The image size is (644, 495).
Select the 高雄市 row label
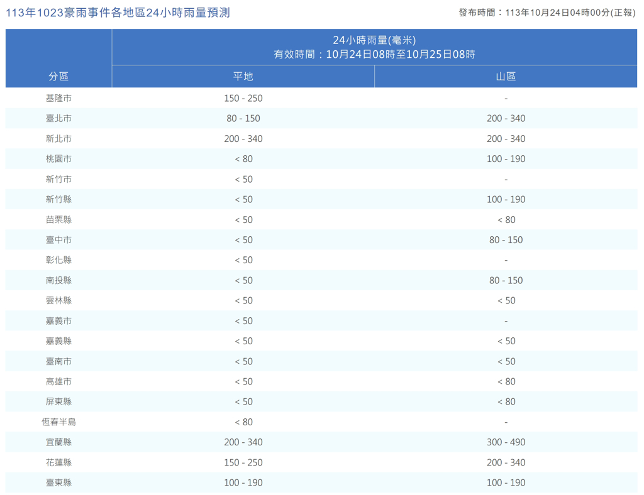click(x=58, y=381)
